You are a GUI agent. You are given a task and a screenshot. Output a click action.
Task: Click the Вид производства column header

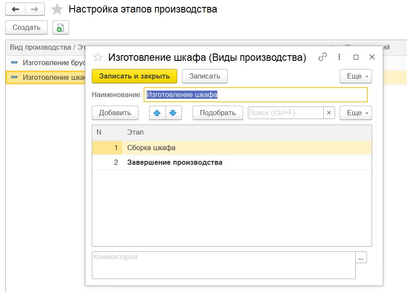(x=45, y=47)
